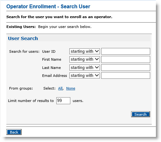This screenshot has height=142, width=161.
Task: Click the User ID text field
Action: pyautogui.click(x=126, y=51)
